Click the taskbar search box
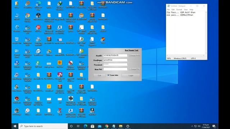 [43, 126]
